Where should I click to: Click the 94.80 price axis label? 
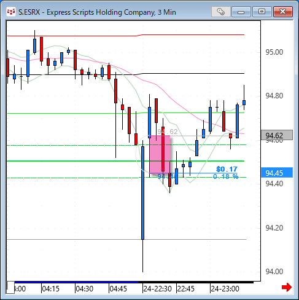click(274, 96)
